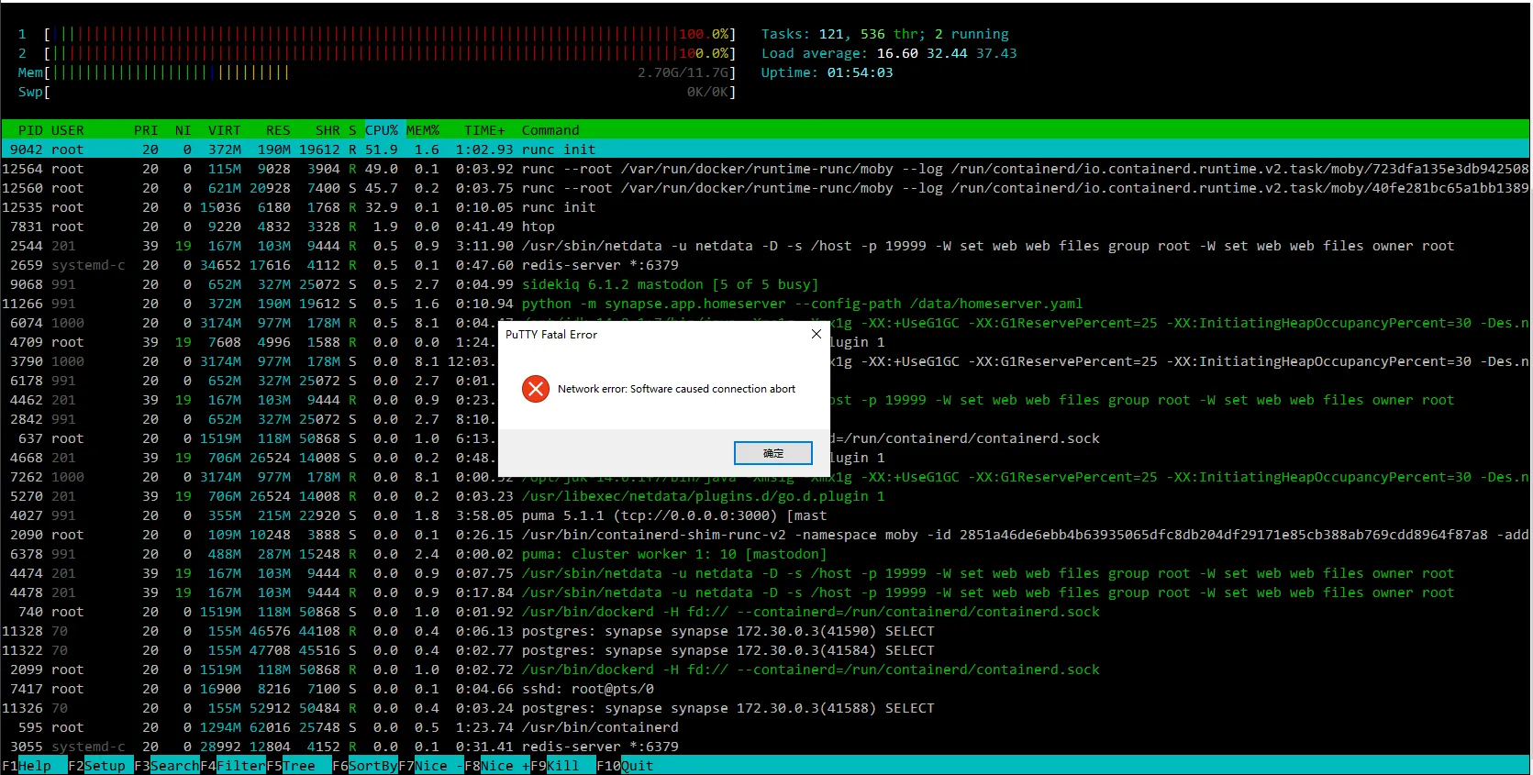Click the PRI column header
Image resolution: width=1533 pixels, height=775 pixels.
[146, 130]
